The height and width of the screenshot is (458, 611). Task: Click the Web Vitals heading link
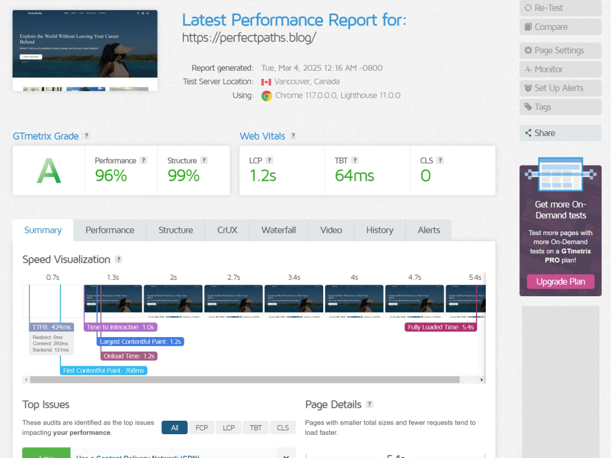262,136
